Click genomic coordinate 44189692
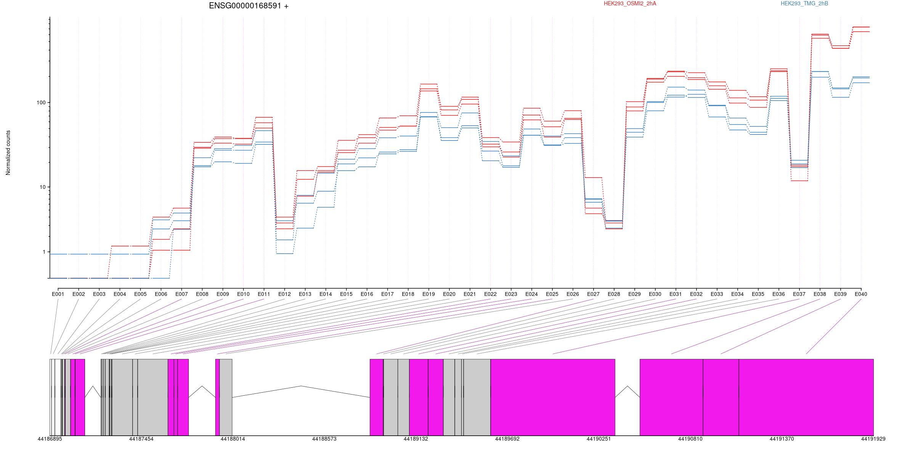The width and height of the screenshot is (915, 457). [507, 439]
